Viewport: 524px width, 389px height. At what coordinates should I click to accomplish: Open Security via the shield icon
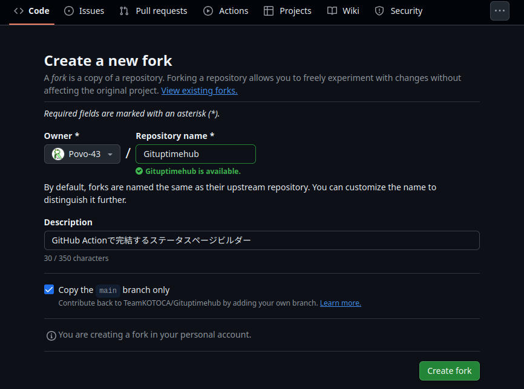[x=379, y=11]
